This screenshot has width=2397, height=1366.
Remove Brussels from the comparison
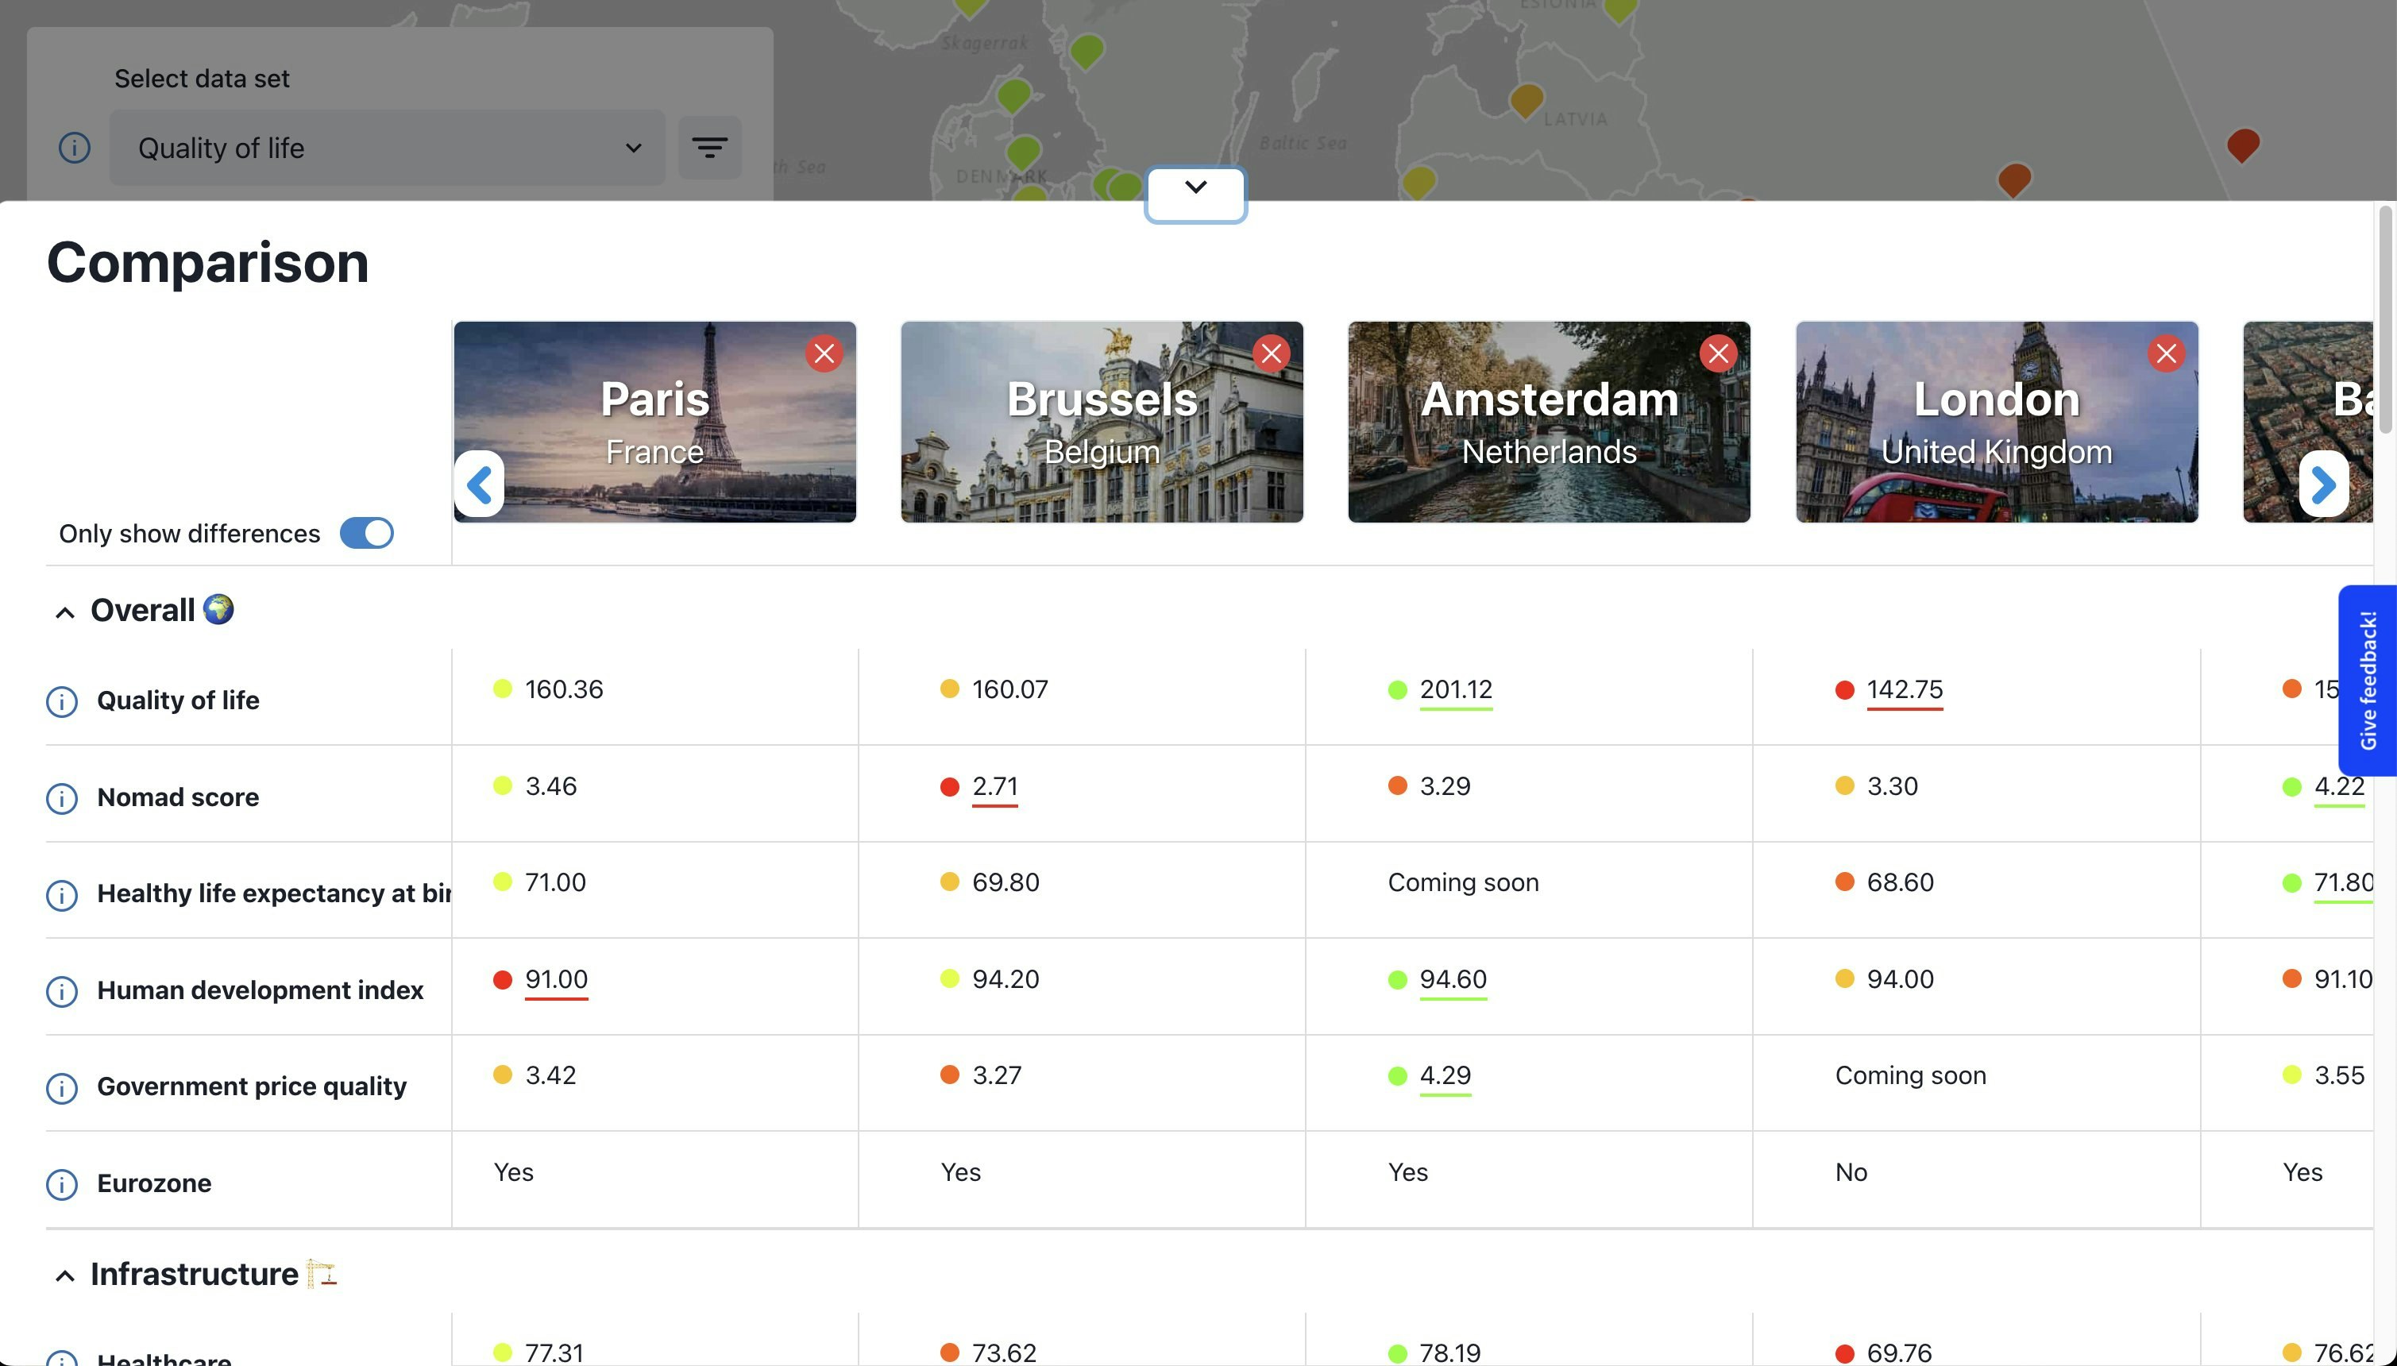(1272, 353)
